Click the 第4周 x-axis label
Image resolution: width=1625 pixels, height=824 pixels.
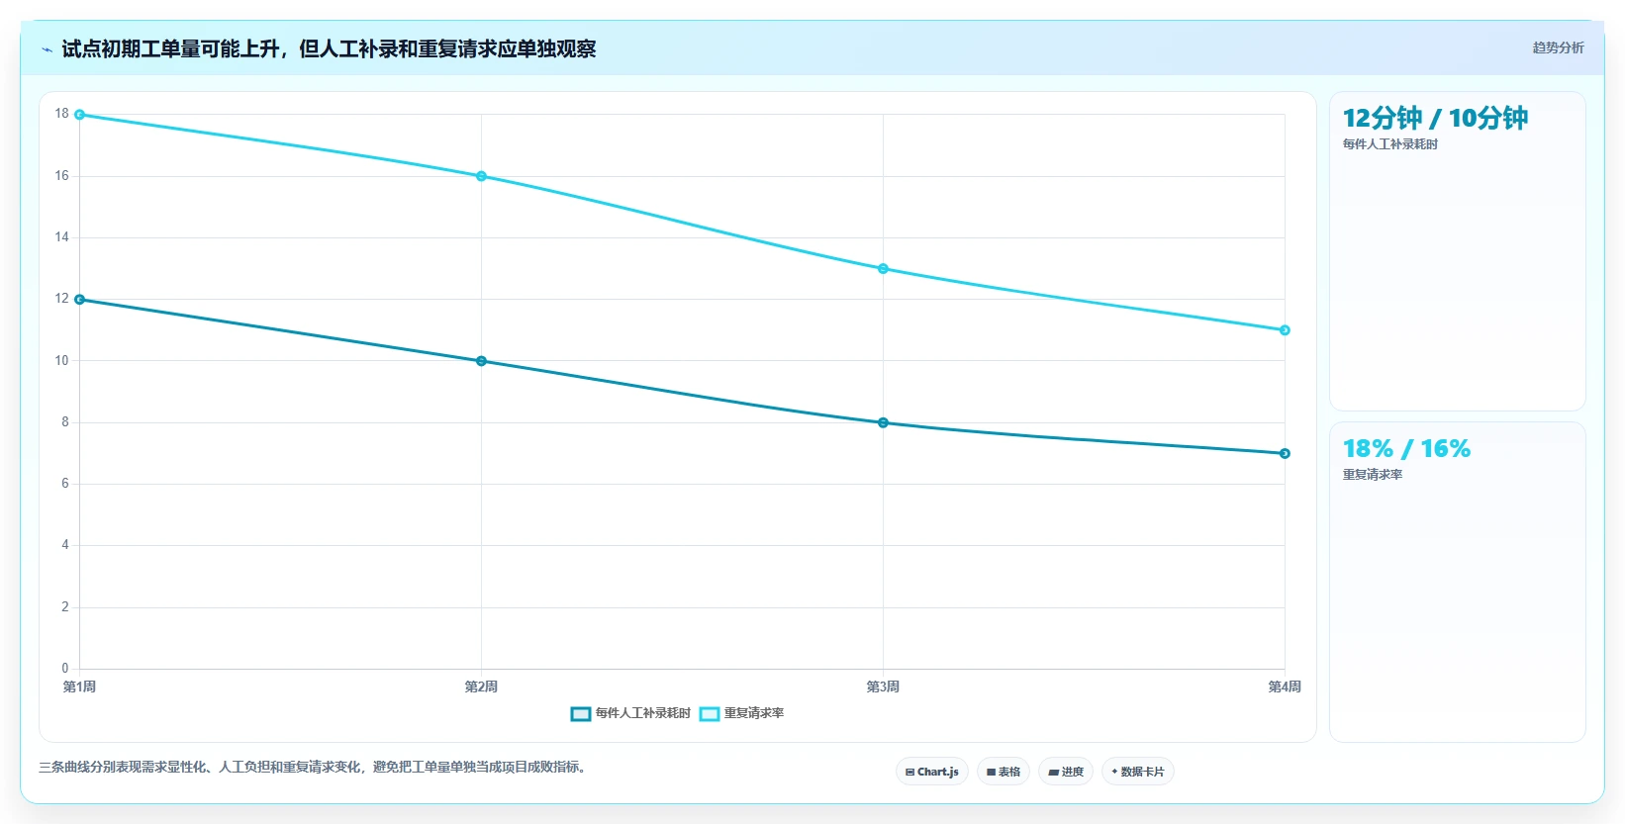pyautogui.click(x=1285, y=687)
